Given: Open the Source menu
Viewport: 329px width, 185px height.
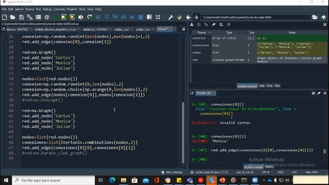Looking at the screenshot, I should click(x=30, y=9).
